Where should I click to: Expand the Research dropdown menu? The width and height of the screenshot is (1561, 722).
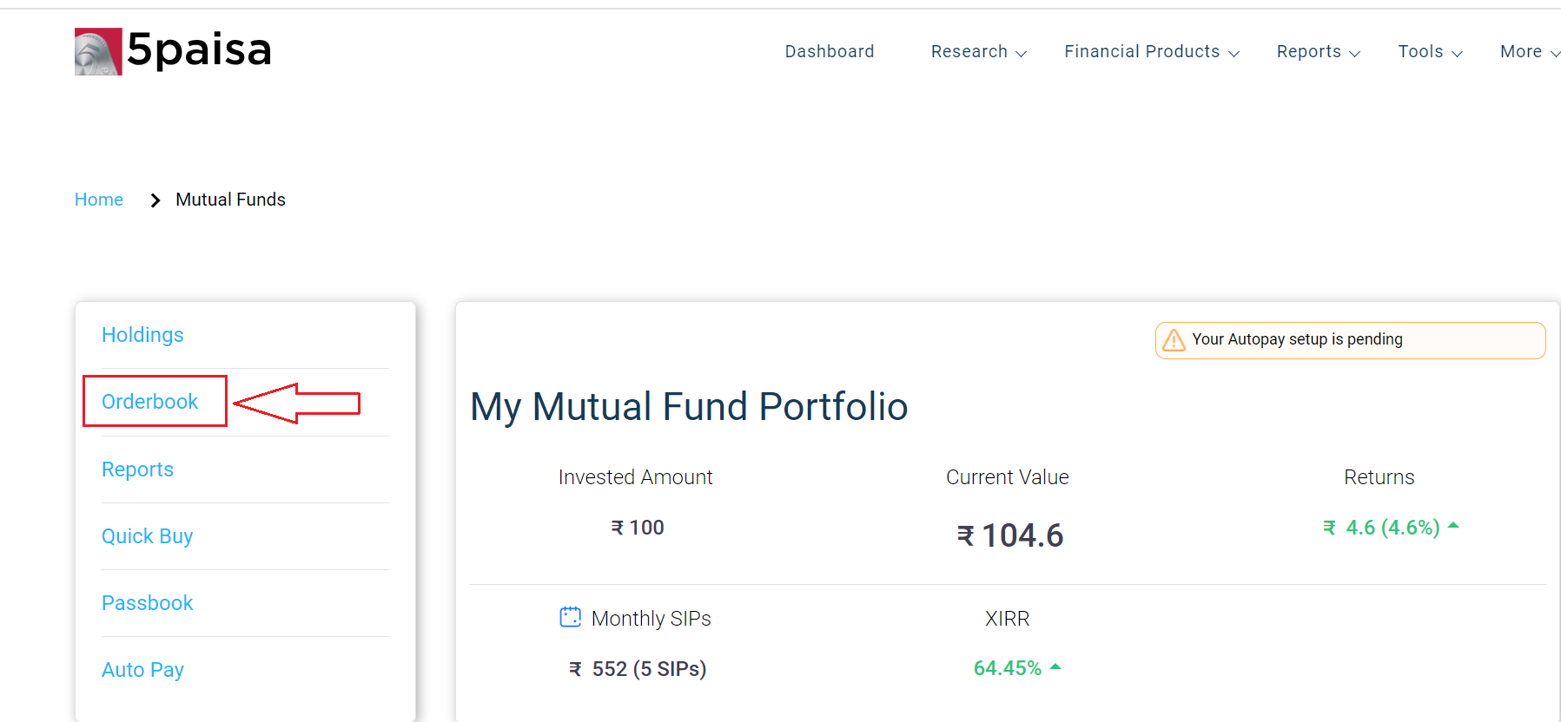coord(978,52)
